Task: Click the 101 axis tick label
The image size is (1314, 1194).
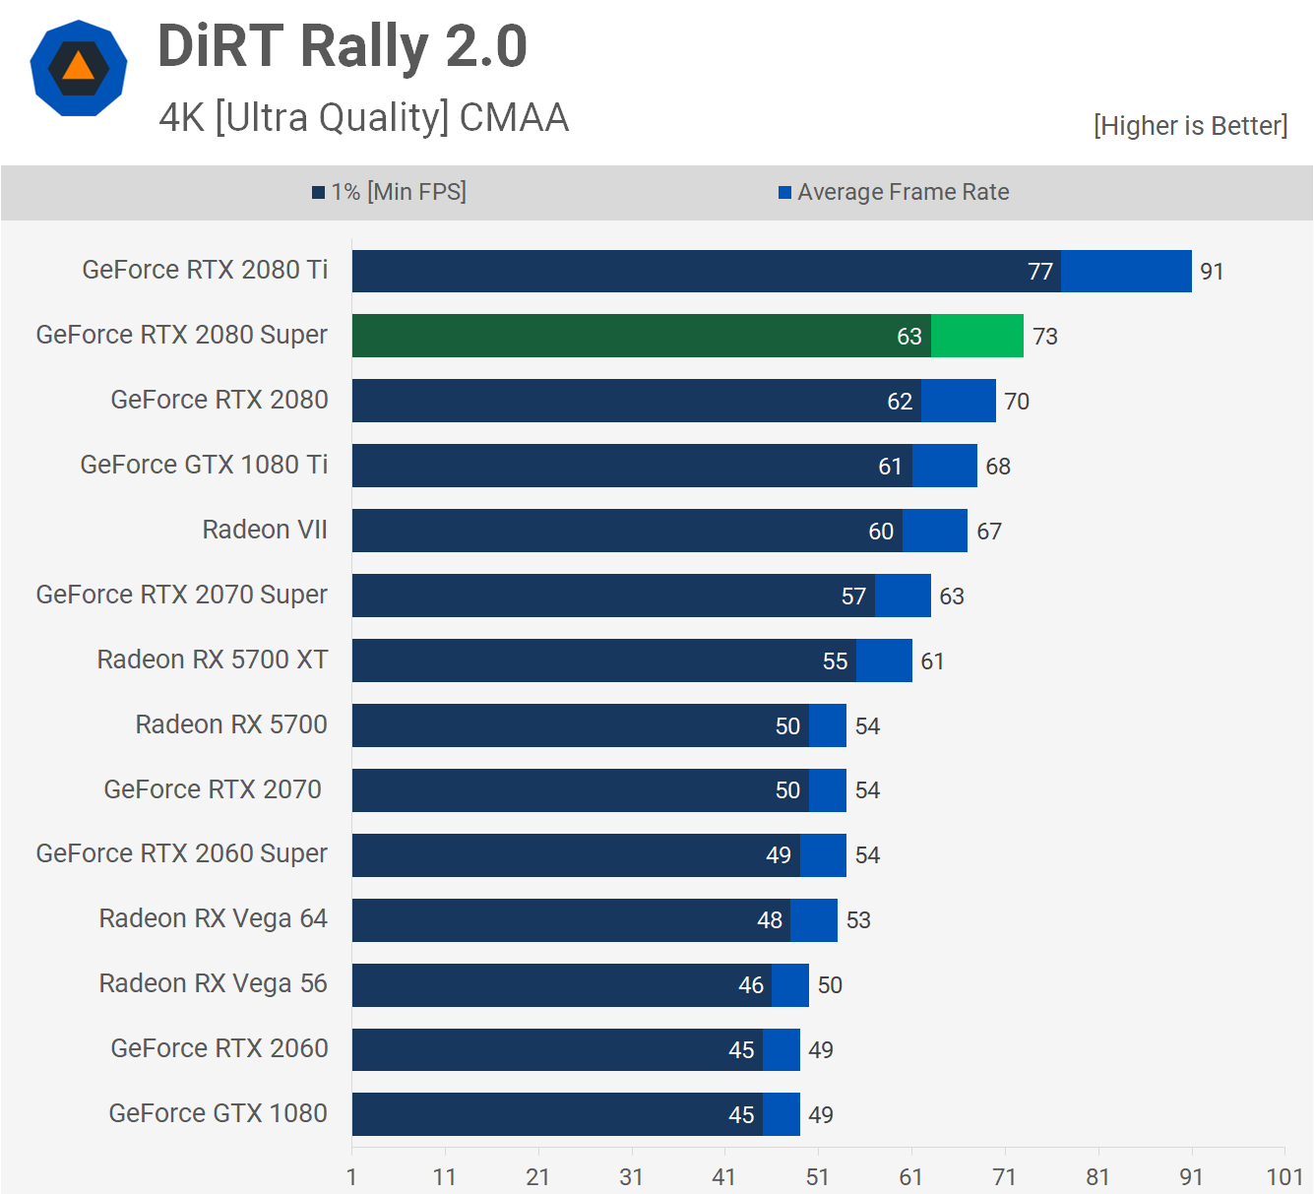Action: [1283, 1177]
